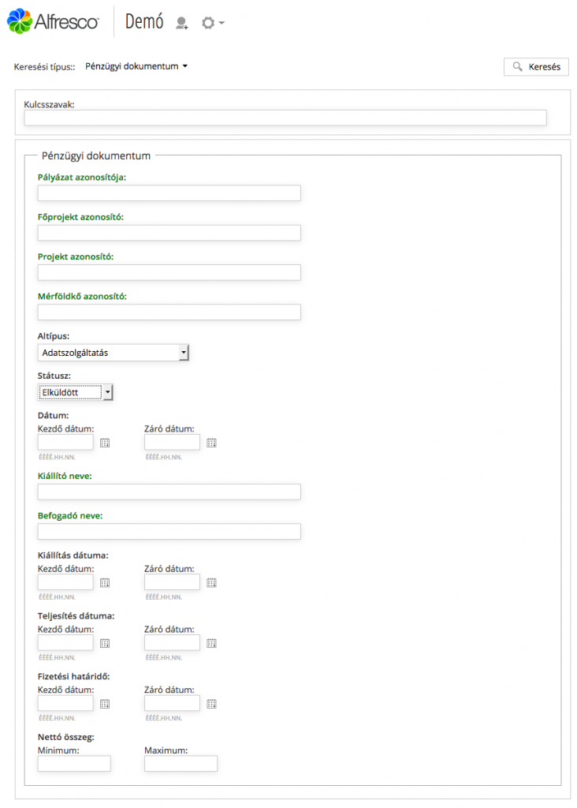Image resolution: width=577 pixels, height=808 pixels.
Task: Open calendar for Fizetési határidő Záró dátum
Action: pyautogui.click(x=211, y=703)
